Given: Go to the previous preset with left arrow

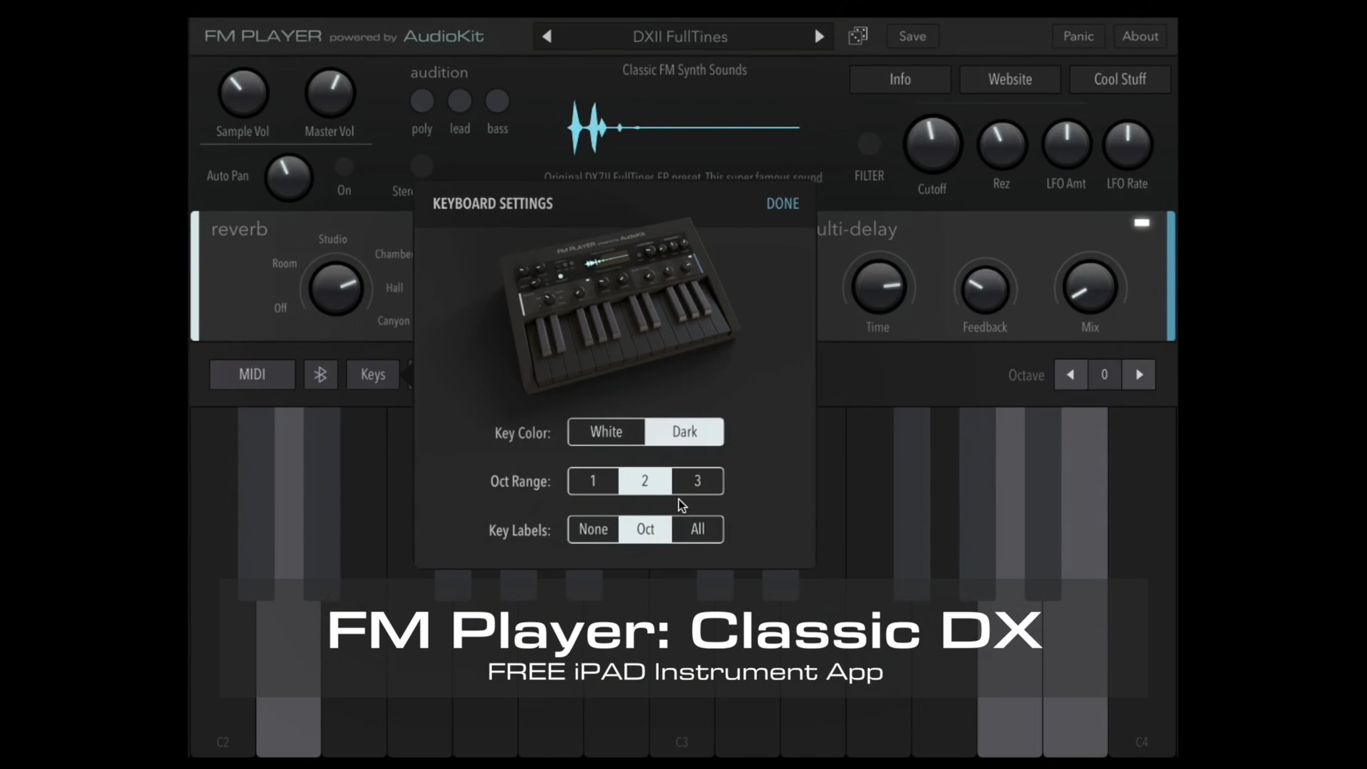Looking at the screenshot, I should [547, 36].
